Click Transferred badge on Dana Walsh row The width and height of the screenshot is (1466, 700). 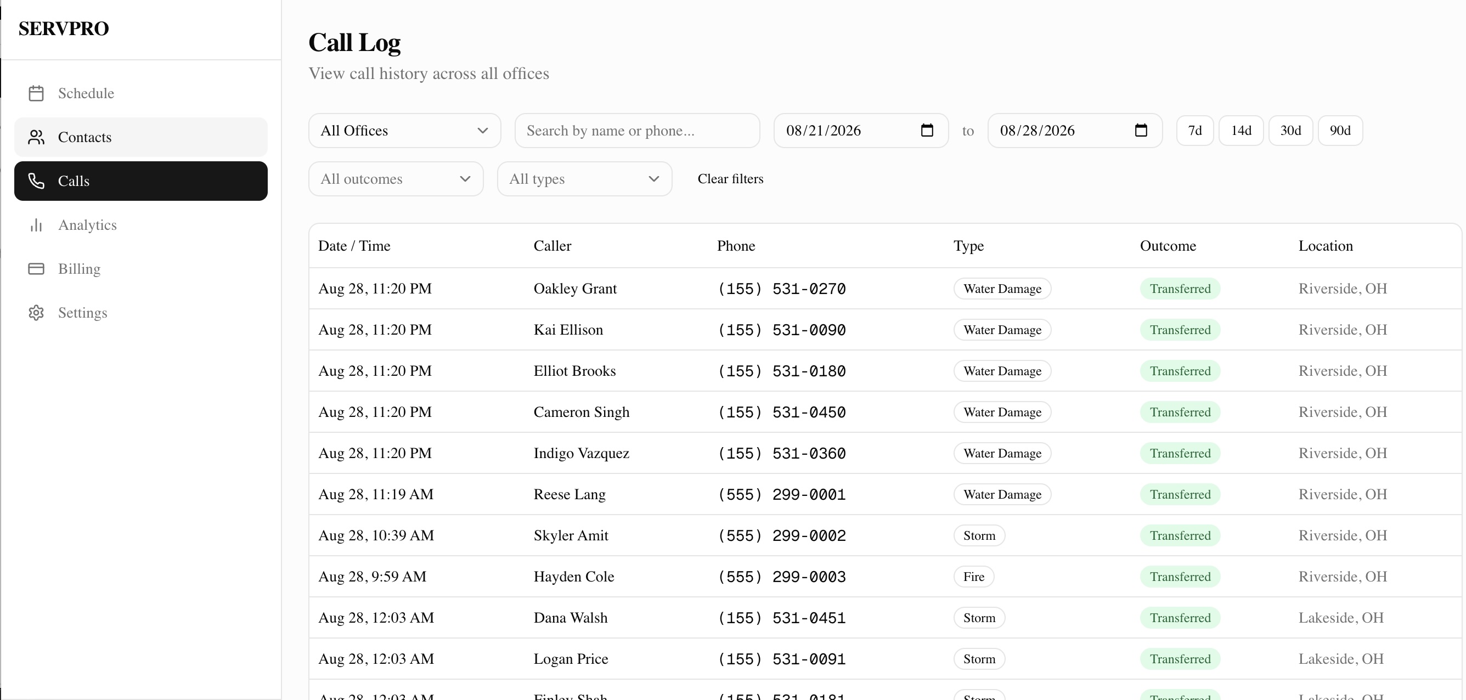click(1180, 618)
